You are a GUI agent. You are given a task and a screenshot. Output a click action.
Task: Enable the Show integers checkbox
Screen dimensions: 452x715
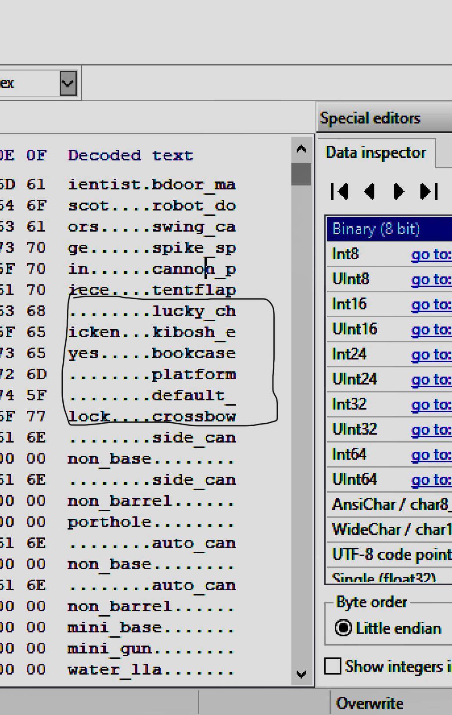pyautogui.click(x=333, y=666)
